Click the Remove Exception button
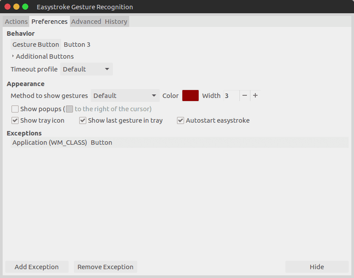Image resolution: width=354 pixels, height=278 pixels. point(105,267)
